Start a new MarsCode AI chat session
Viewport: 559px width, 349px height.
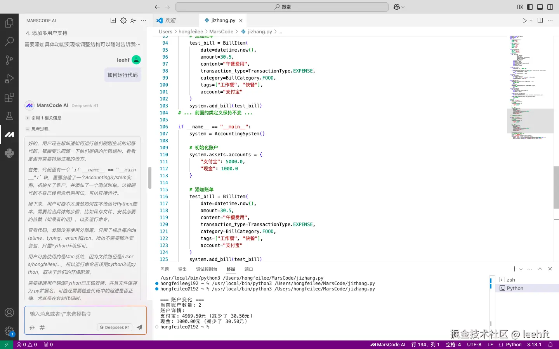tap(113, 20)
